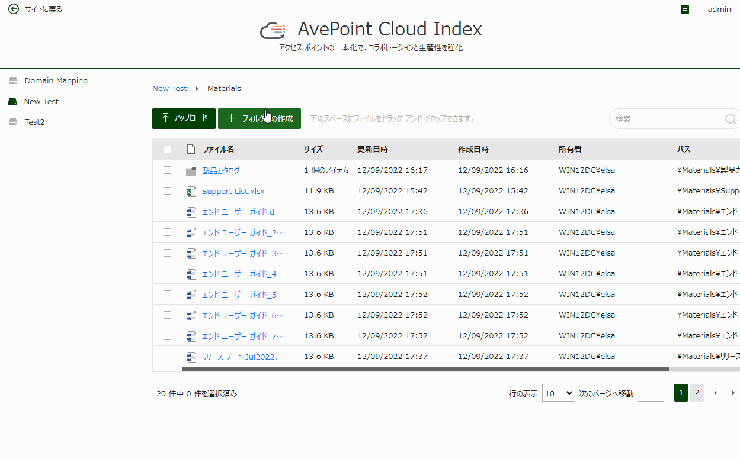Sort by 更新日時 column header
The image size is (740, 459).
tap(373, 149)
